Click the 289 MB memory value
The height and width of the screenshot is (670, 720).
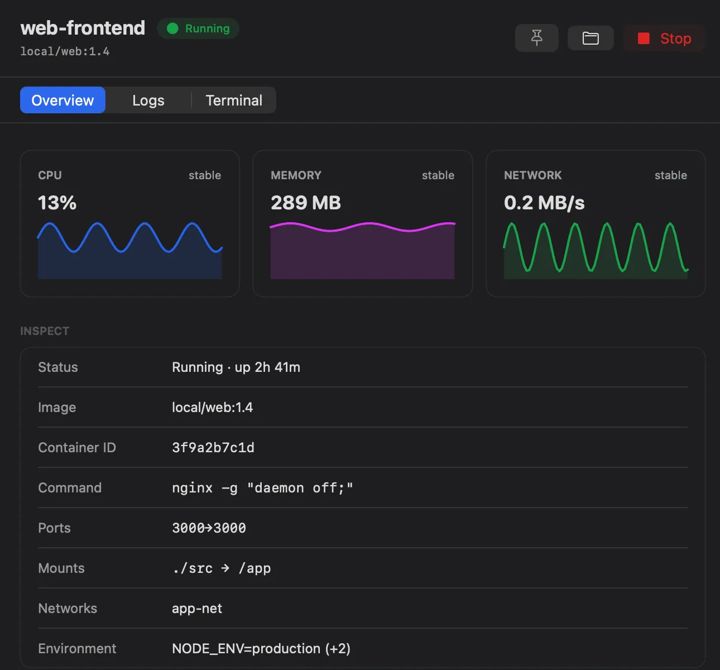pos(306,203)
